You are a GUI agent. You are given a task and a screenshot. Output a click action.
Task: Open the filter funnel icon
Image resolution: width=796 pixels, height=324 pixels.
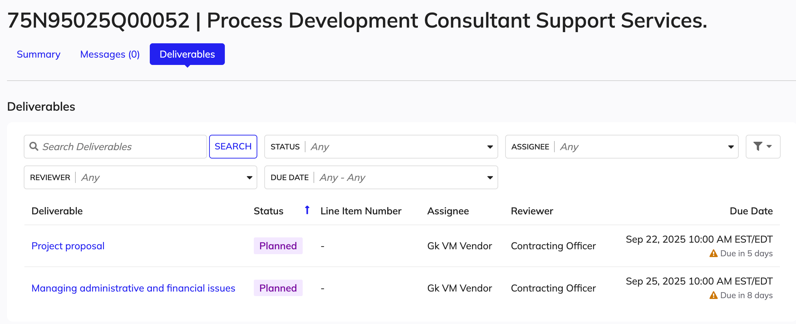point(758,147)
